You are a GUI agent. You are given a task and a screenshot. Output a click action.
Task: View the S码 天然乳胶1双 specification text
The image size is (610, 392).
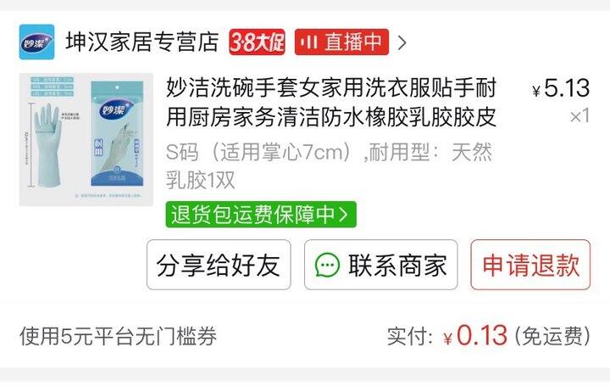329,165
